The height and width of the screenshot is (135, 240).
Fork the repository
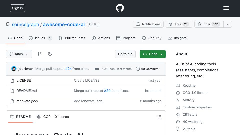(179, 24)
